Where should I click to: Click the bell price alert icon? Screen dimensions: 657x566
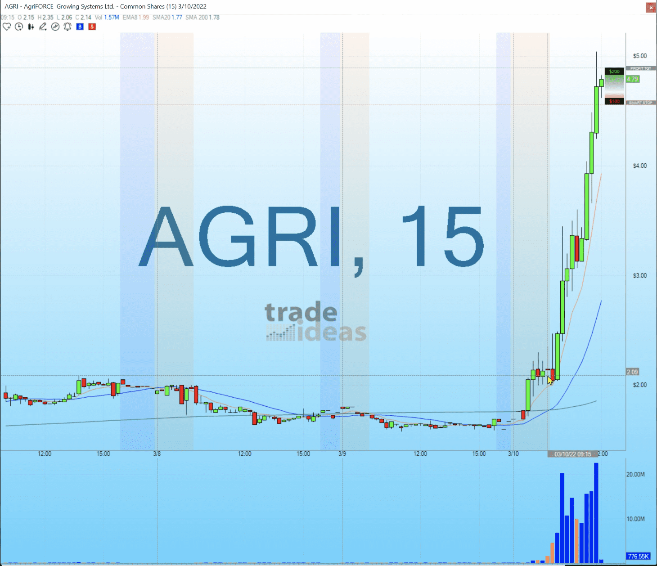(x=67, y=27)
